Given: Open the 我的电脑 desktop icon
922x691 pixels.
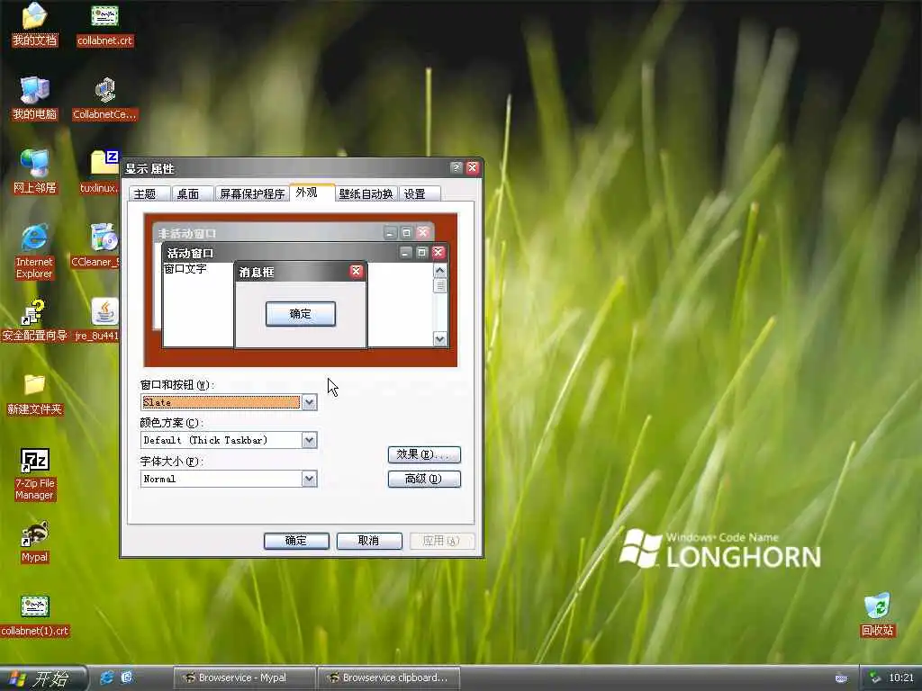Looking at the screenshot, I should click(x=35, y=98).
